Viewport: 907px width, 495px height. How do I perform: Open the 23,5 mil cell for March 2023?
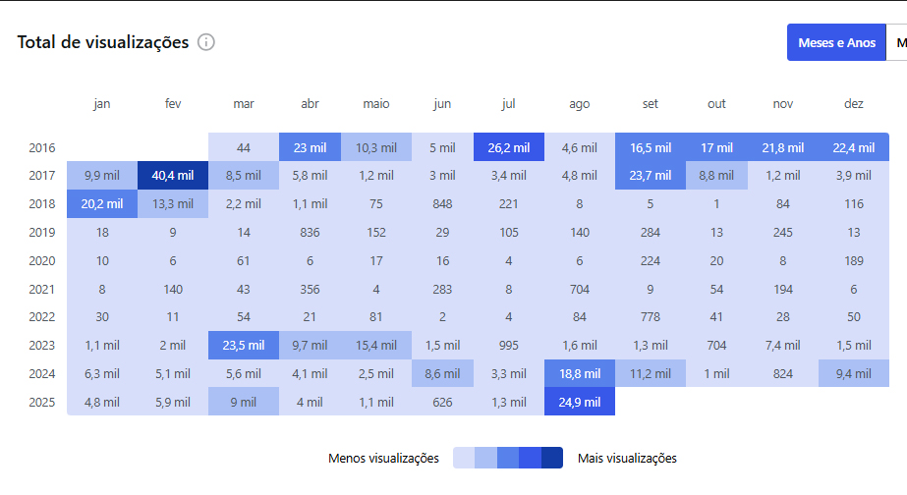click(244, 345)
